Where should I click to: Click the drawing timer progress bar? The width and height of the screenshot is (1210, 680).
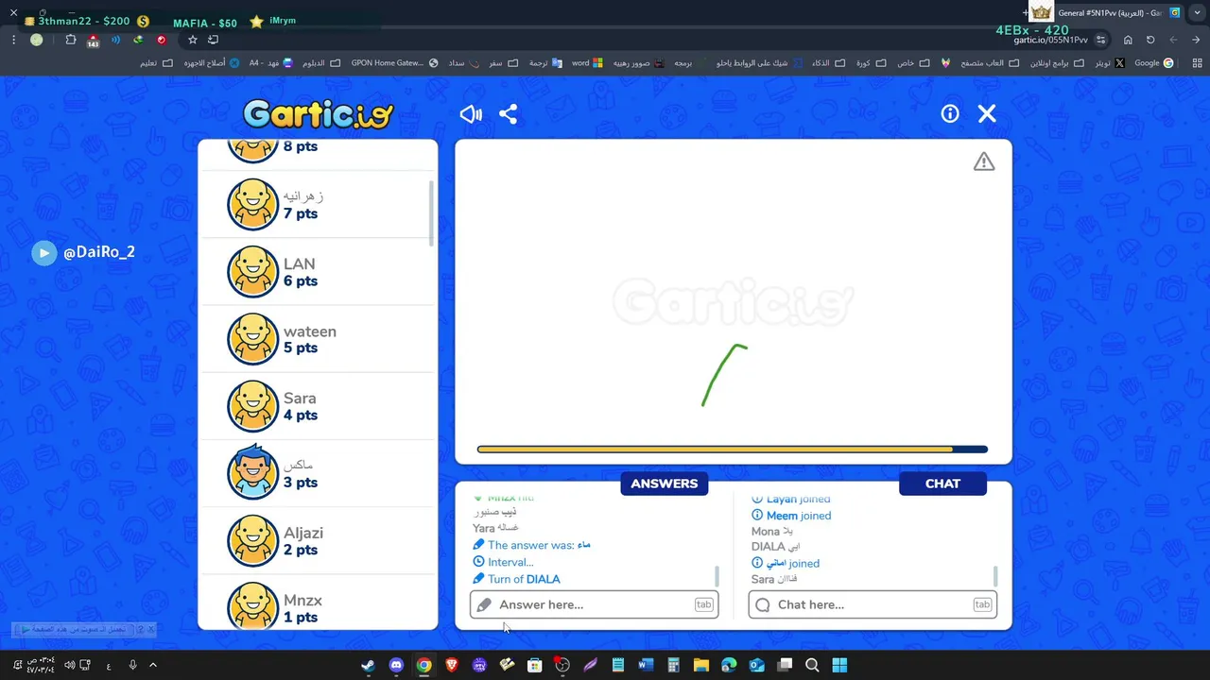pos(733,450)
